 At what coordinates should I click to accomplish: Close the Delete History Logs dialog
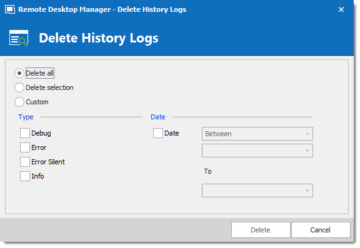tap(341, 9)
